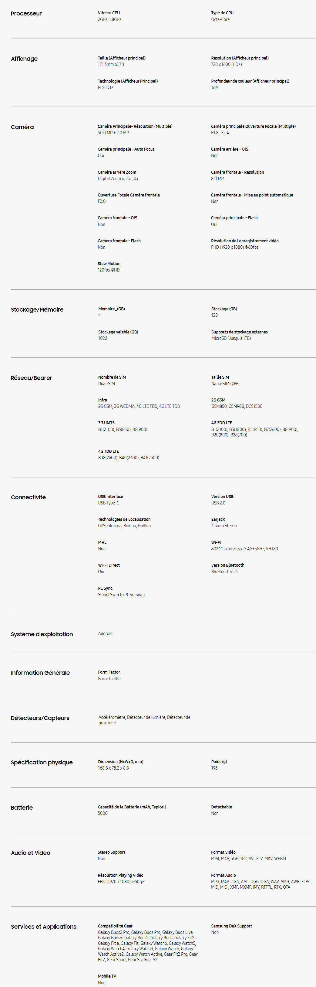Image resolution: width=316 pixels, height=987 pixels.
Task: Click the MicroSD (Jusqu'à 1TB) value
Action: point(231,338)
